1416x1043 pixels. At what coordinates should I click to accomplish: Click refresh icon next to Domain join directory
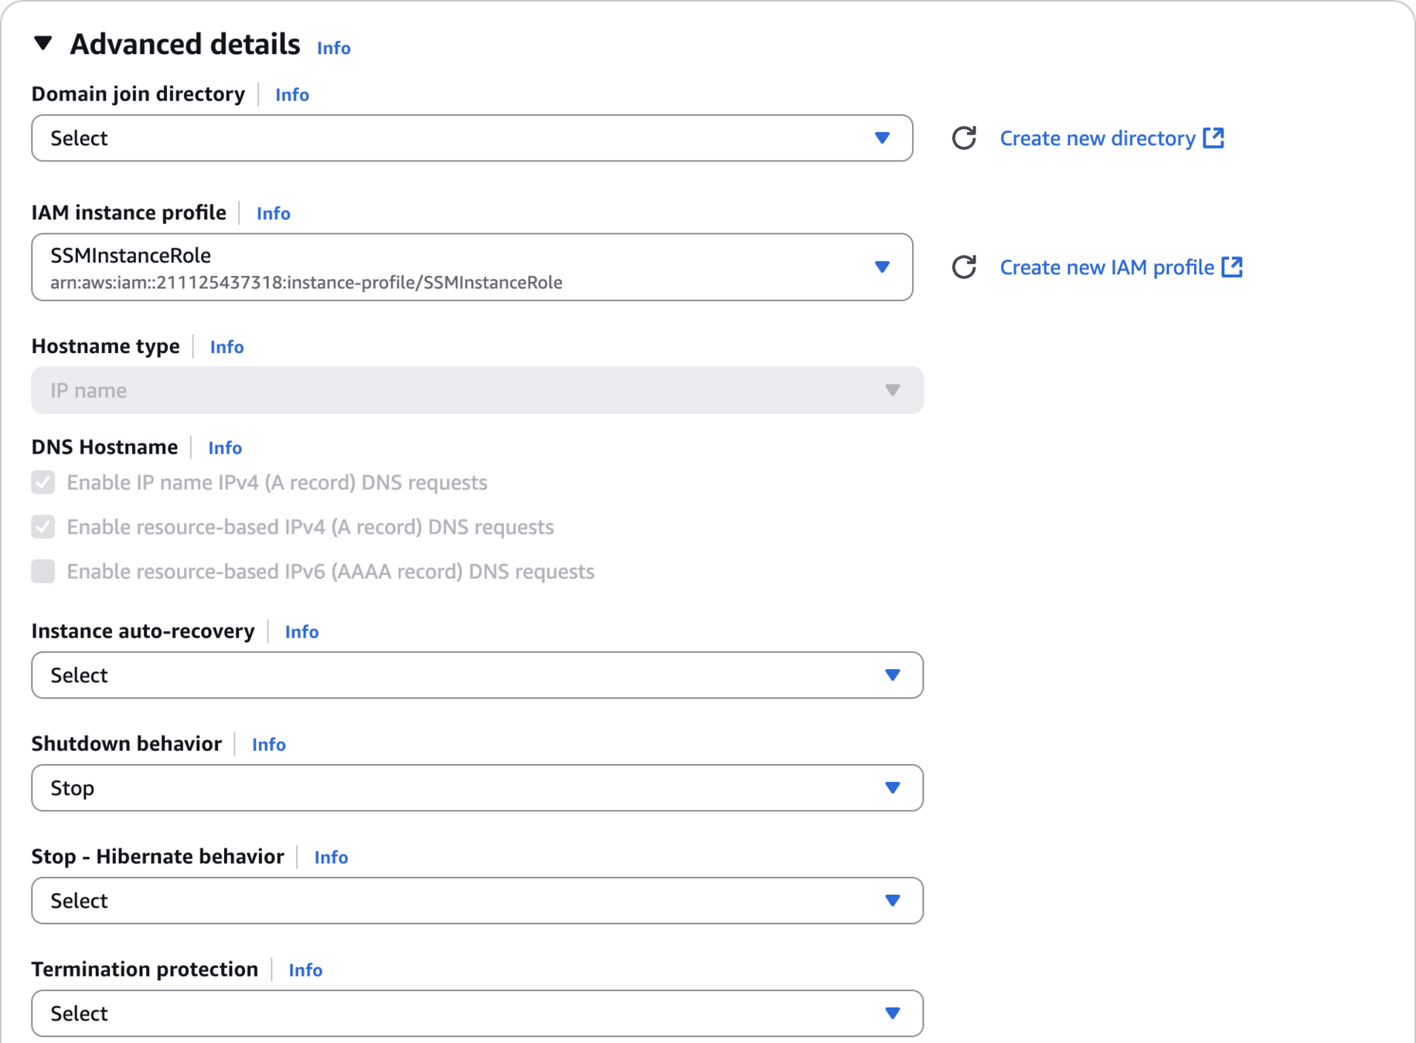(964, 138)
